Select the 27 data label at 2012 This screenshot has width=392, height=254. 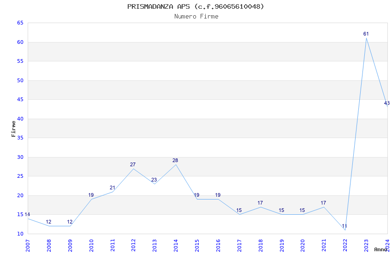pos(132,164)
